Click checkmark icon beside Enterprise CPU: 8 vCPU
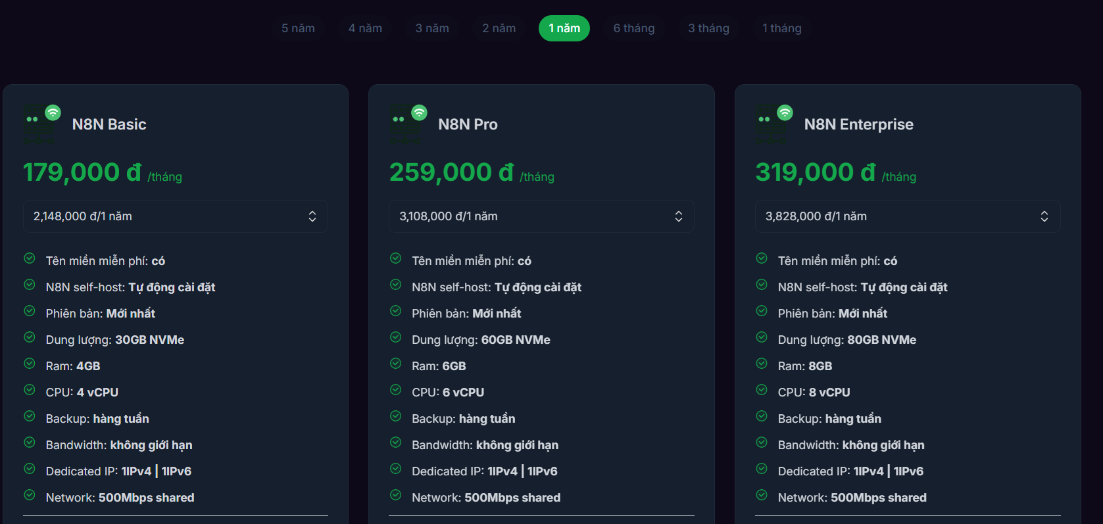Image resolution: width=1103 pixels, height=524 pixels. tap(762, 390)
